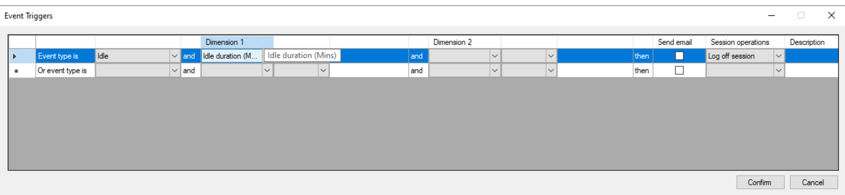Expand the Log off session dropdown
Viewport: 845px width, 195px height.
tap(778, 56)
